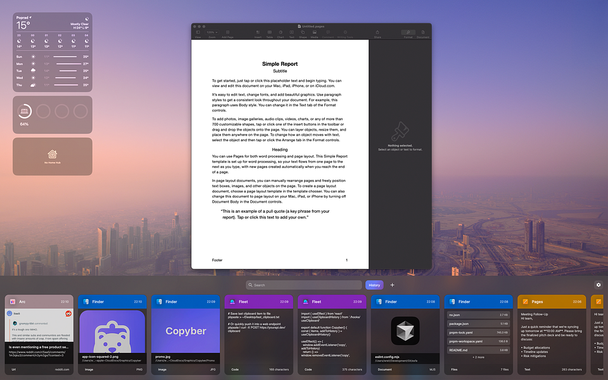This screenshot has height=380, width=608.
Task: Click Thu forecast row in weather widget
Action: pos(53,85)
